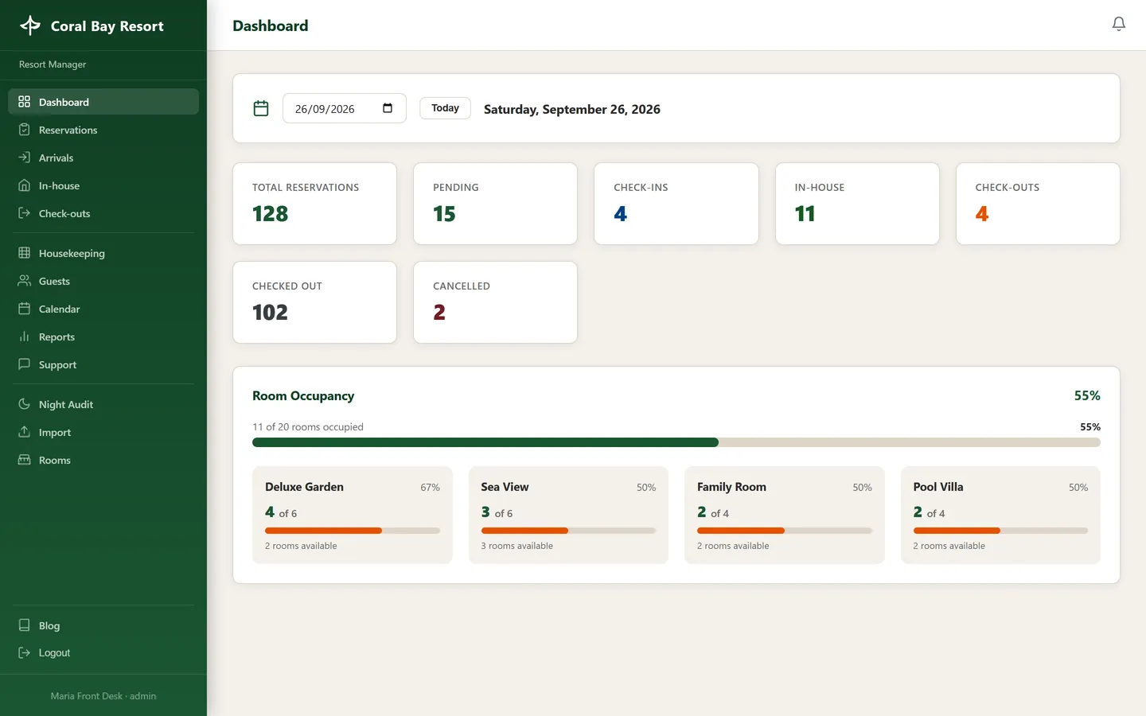Click the Coral Bay Resort logo icon

point(30,25)
